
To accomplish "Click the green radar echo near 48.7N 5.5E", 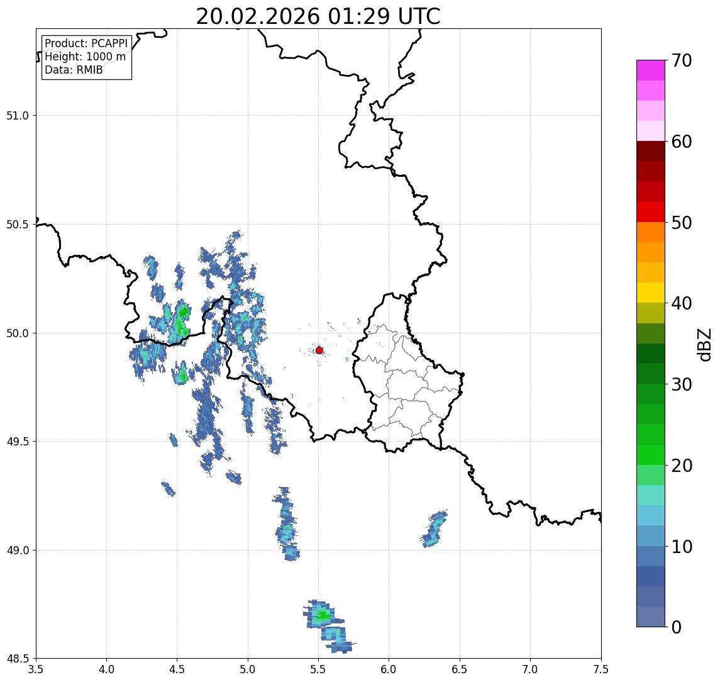I will pos(322,615).
